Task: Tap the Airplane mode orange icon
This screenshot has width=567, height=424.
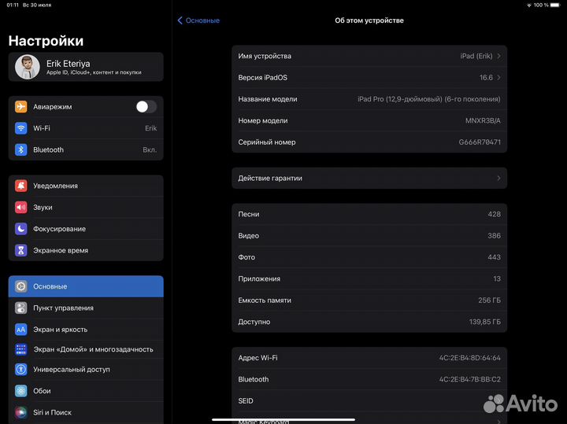Action: click(x=21, y=106)
